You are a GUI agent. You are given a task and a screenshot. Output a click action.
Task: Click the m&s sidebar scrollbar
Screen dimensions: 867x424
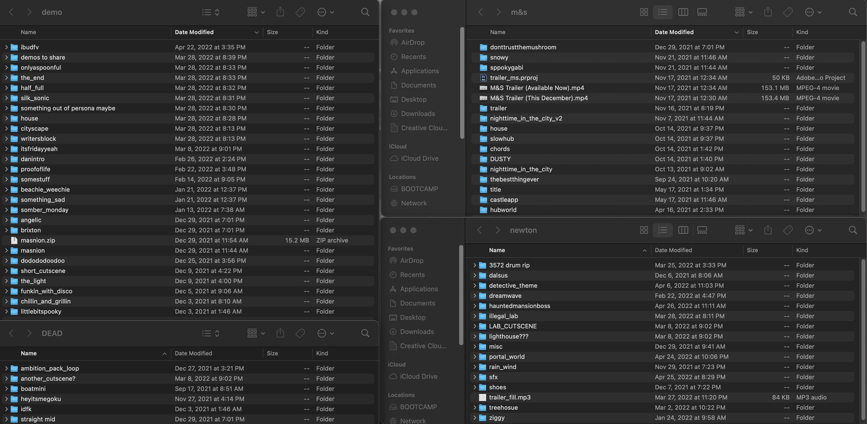tap(461, 81)
